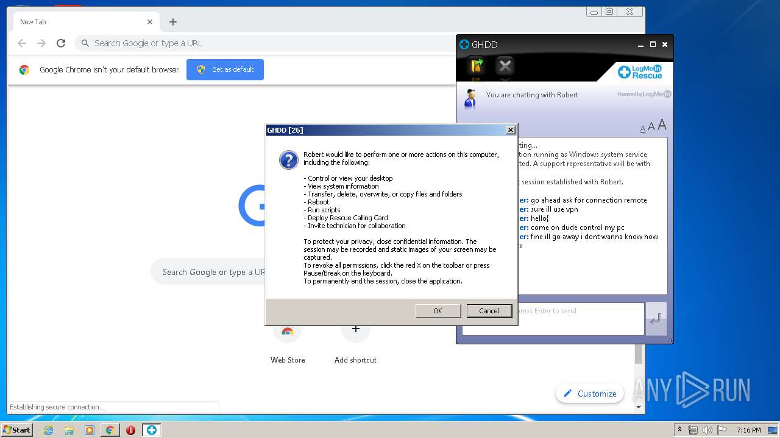Close the GHDD [26] dialog with X

pos(511,130)
